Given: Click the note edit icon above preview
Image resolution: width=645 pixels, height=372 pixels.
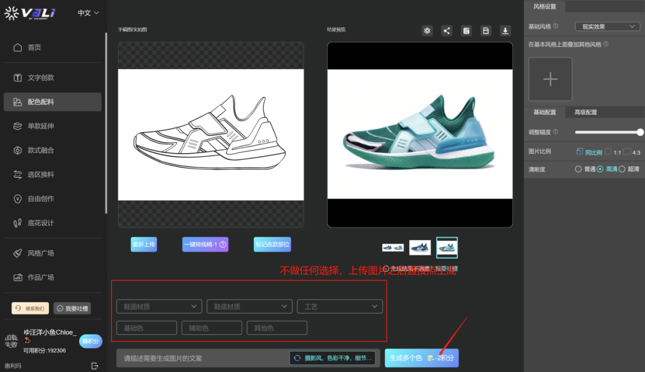Looking at the screenshot, I should click(x=466, y=31).
